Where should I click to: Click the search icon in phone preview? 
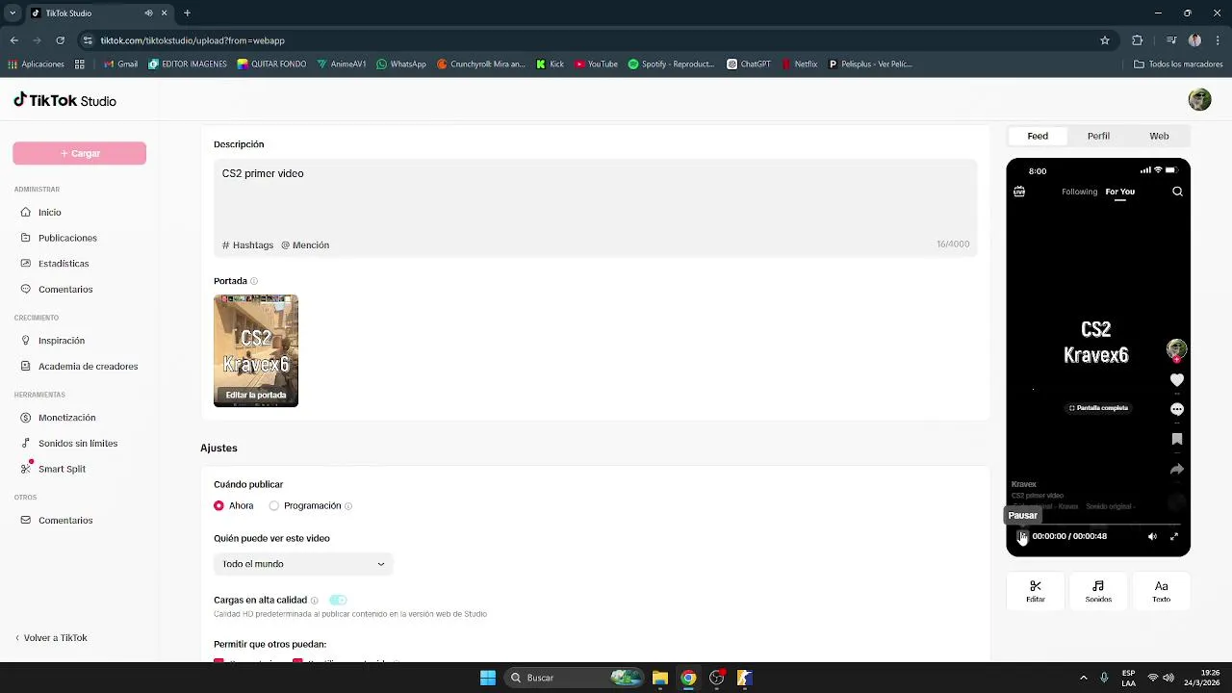[x=1177, y=192]
